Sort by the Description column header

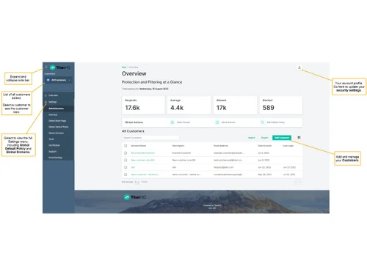point(178,146)
